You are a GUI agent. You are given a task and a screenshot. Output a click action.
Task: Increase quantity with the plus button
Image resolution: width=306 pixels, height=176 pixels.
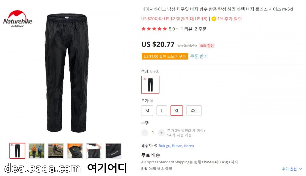click(x=161, y=132)
